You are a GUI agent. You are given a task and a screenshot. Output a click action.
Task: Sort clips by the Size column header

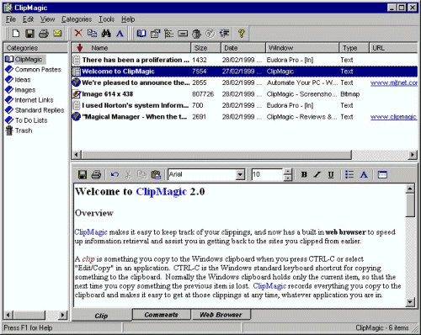[205, 48]
